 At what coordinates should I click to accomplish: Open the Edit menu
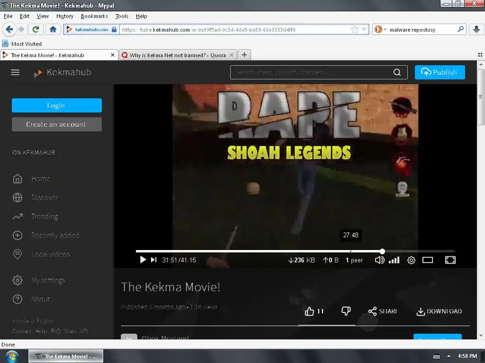tap(25, 16)
